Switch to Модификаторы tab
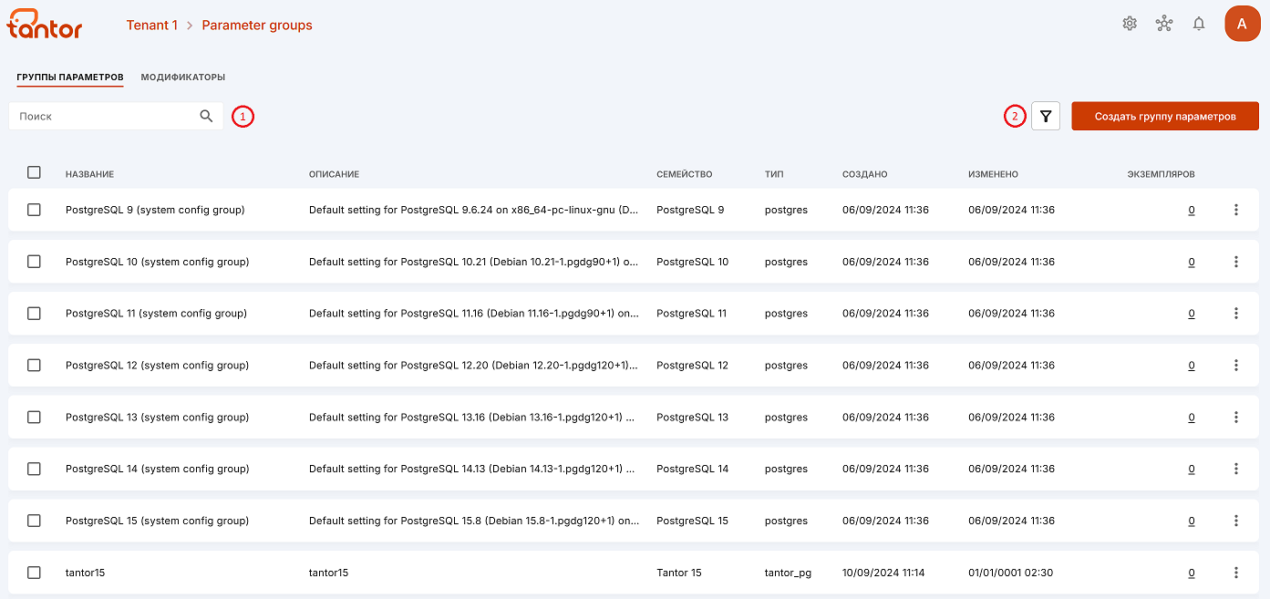The height and width of the screenshot is (599, 1270). (x=183, y=77)
